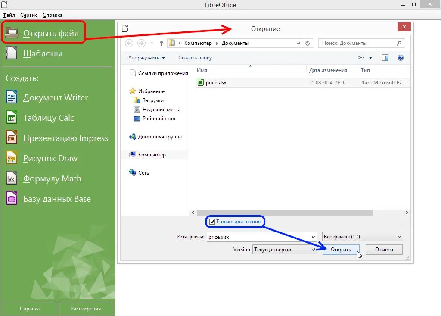
Task: Click the Открыть файл link
Action: pyautogui.click(x=51, y=33)
